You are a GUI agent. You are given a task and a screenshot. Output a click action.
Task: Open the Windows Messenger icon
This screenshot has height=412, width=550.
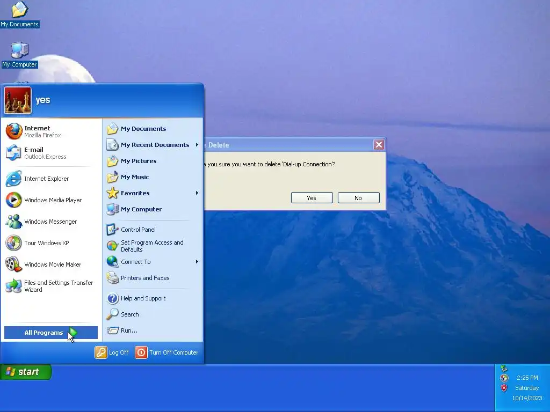(x=13, y=222)
